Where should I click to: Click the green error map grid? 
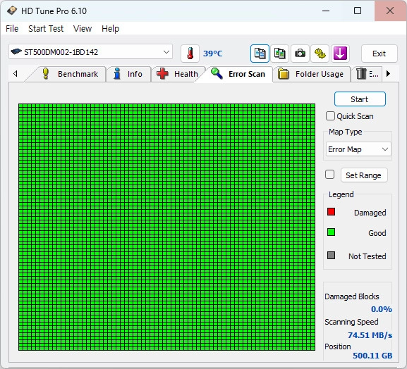click(x=166, y=227)
